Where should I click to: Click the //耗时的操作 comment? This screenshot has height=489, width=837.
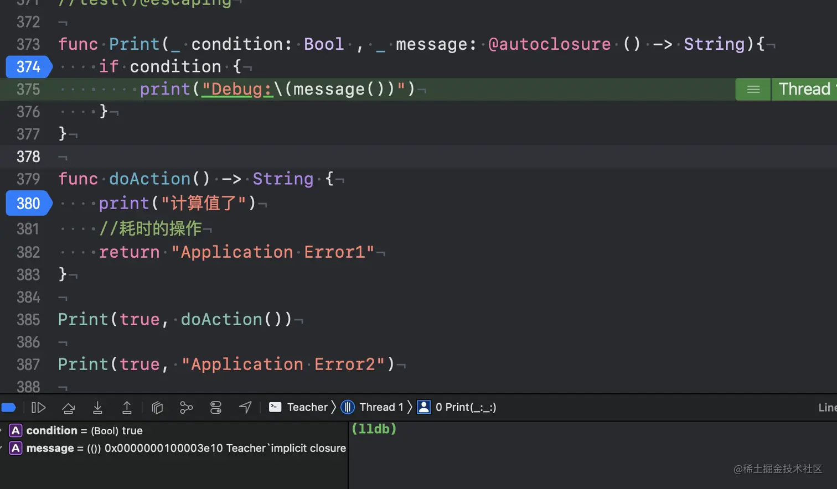tap(150, 228)
